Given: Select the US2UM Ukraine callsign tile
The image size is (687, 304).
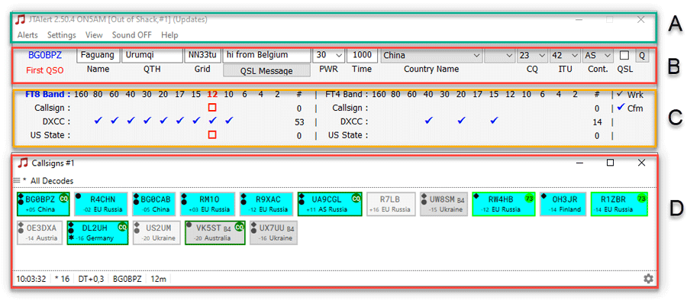Looking at the screenshot, I should [156, 232].
